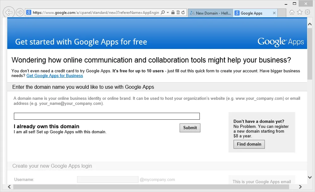The width and height of the screenshot is (315, 192).
Task: Switch to the New Domain tab
Action: (210, 13)
